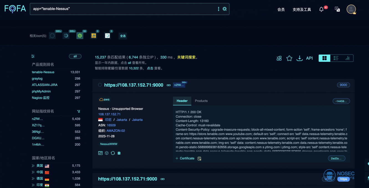The height and width of the screenshot is (188, 369).
Task: Click the cube asset icon in first result
Action: click(x=107, y=153)
